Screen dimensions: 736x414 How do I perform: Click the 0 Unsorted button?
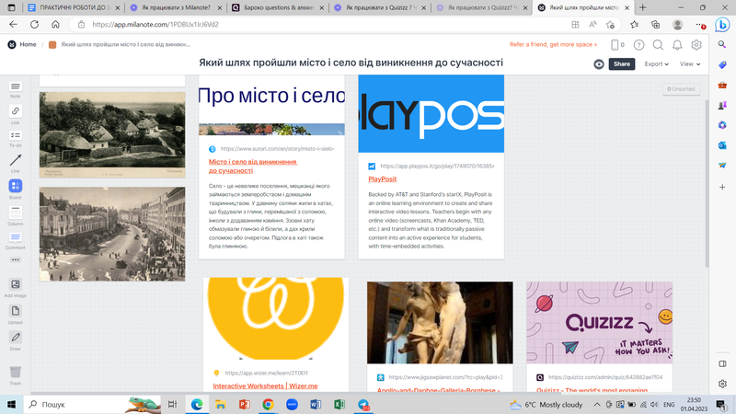click(681, 88)
